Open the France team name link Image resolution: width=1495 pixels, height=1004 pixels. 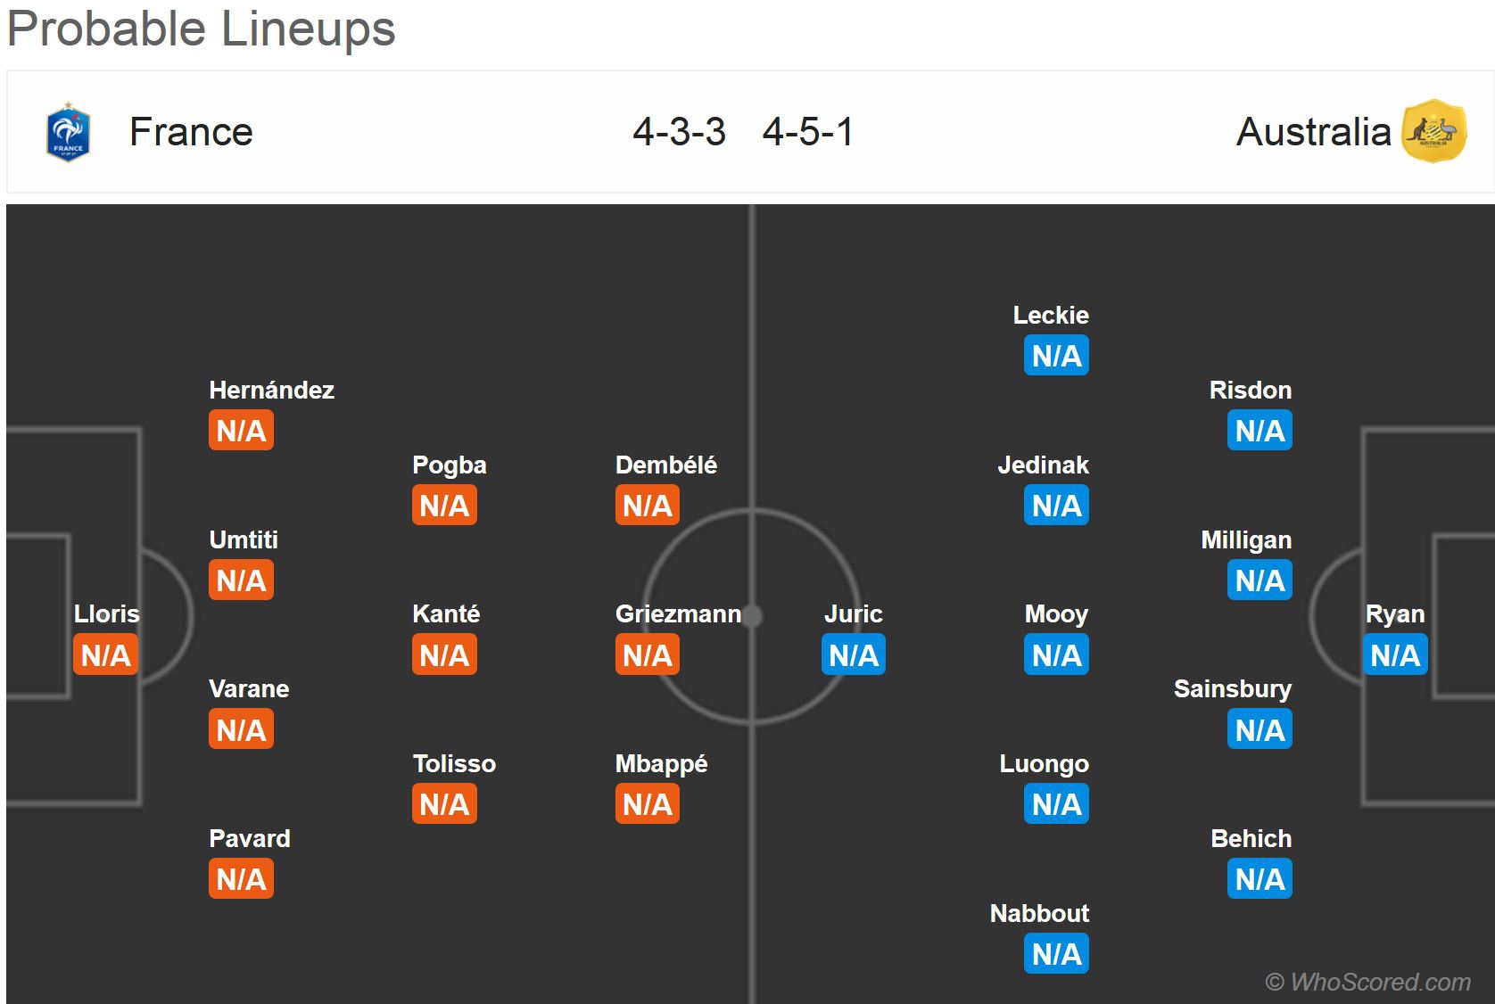click(191, 132)
